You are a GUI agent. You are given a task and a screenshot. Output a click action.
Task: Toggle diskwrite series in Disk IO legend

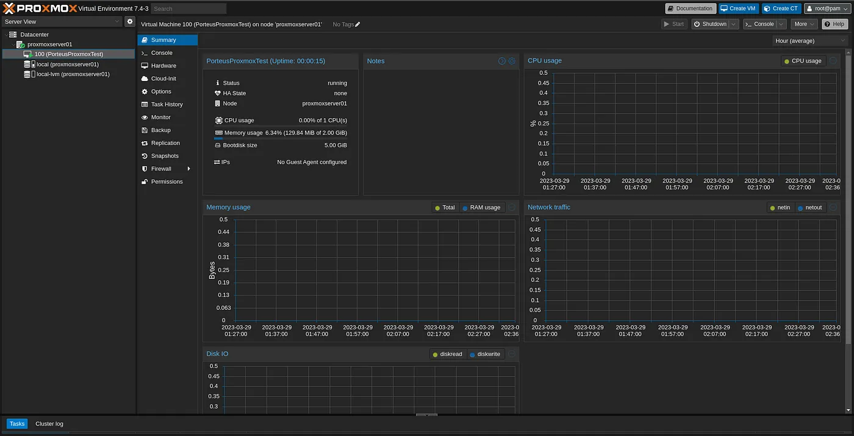(x=486, y=354)
